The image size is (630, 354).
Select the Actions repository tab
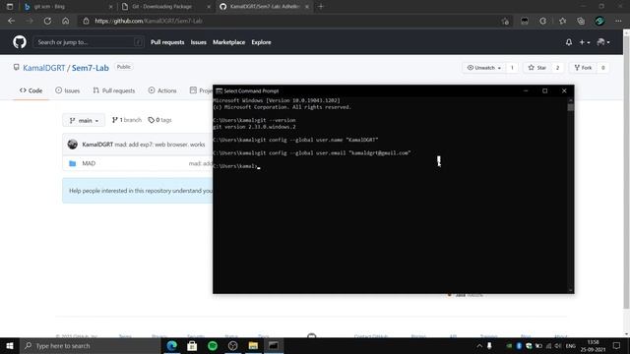162,90
